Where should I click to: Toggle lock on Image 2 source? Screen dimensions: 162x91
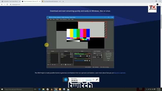pos(72,57)
